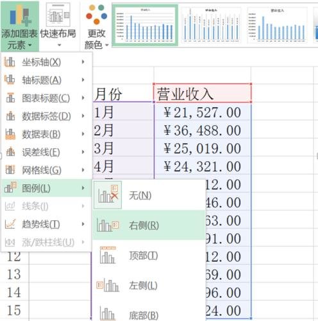Select the ¥36,488.00 cell

point(202,130)
